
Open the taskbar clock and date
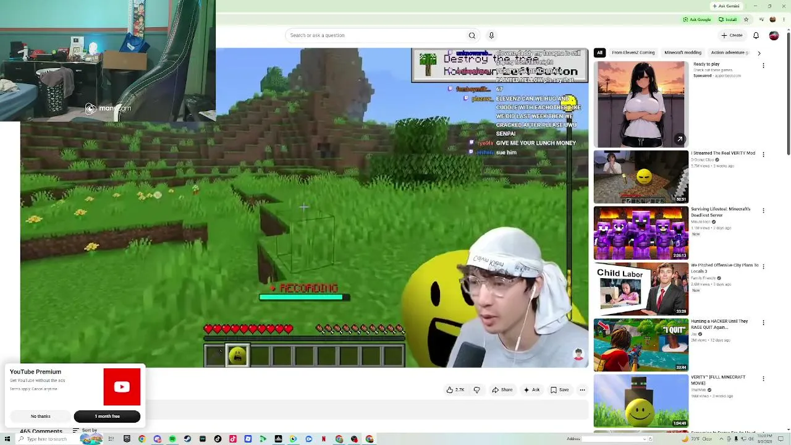point(764,439)
